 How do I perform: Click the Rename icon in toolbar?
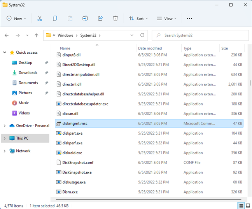85,19
